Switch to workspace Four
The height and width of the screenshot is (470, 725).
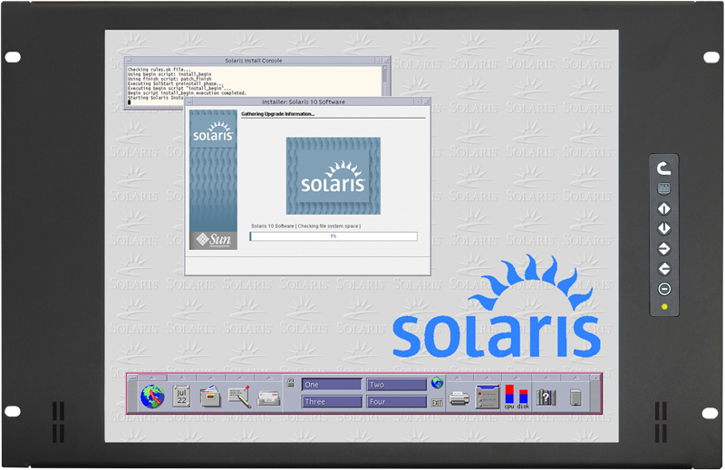point(396,402)
